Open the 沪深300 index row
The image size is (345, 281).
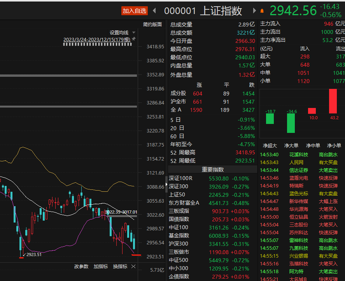pyautogui.click(x=212, y=244)
